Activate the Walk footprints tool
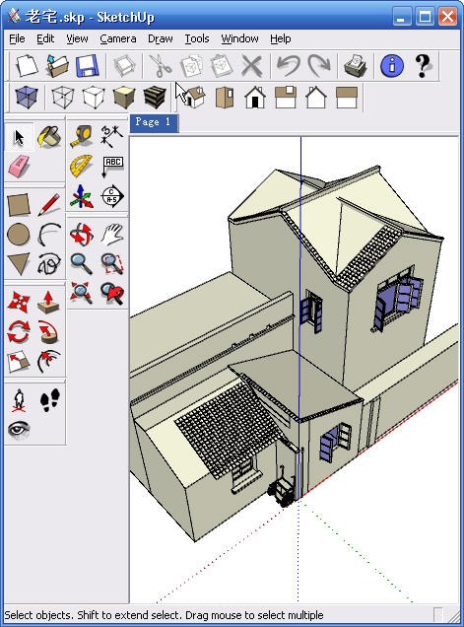Viewport: 464px width, 627px height. click(x=49, y=400)
